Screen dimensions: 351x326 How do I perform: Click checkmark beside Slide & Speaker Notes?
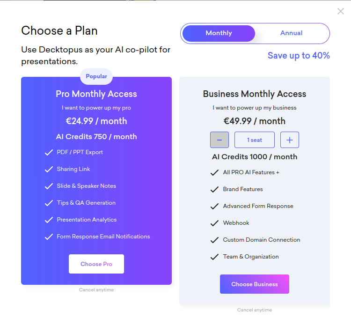[x=49, y=186]
